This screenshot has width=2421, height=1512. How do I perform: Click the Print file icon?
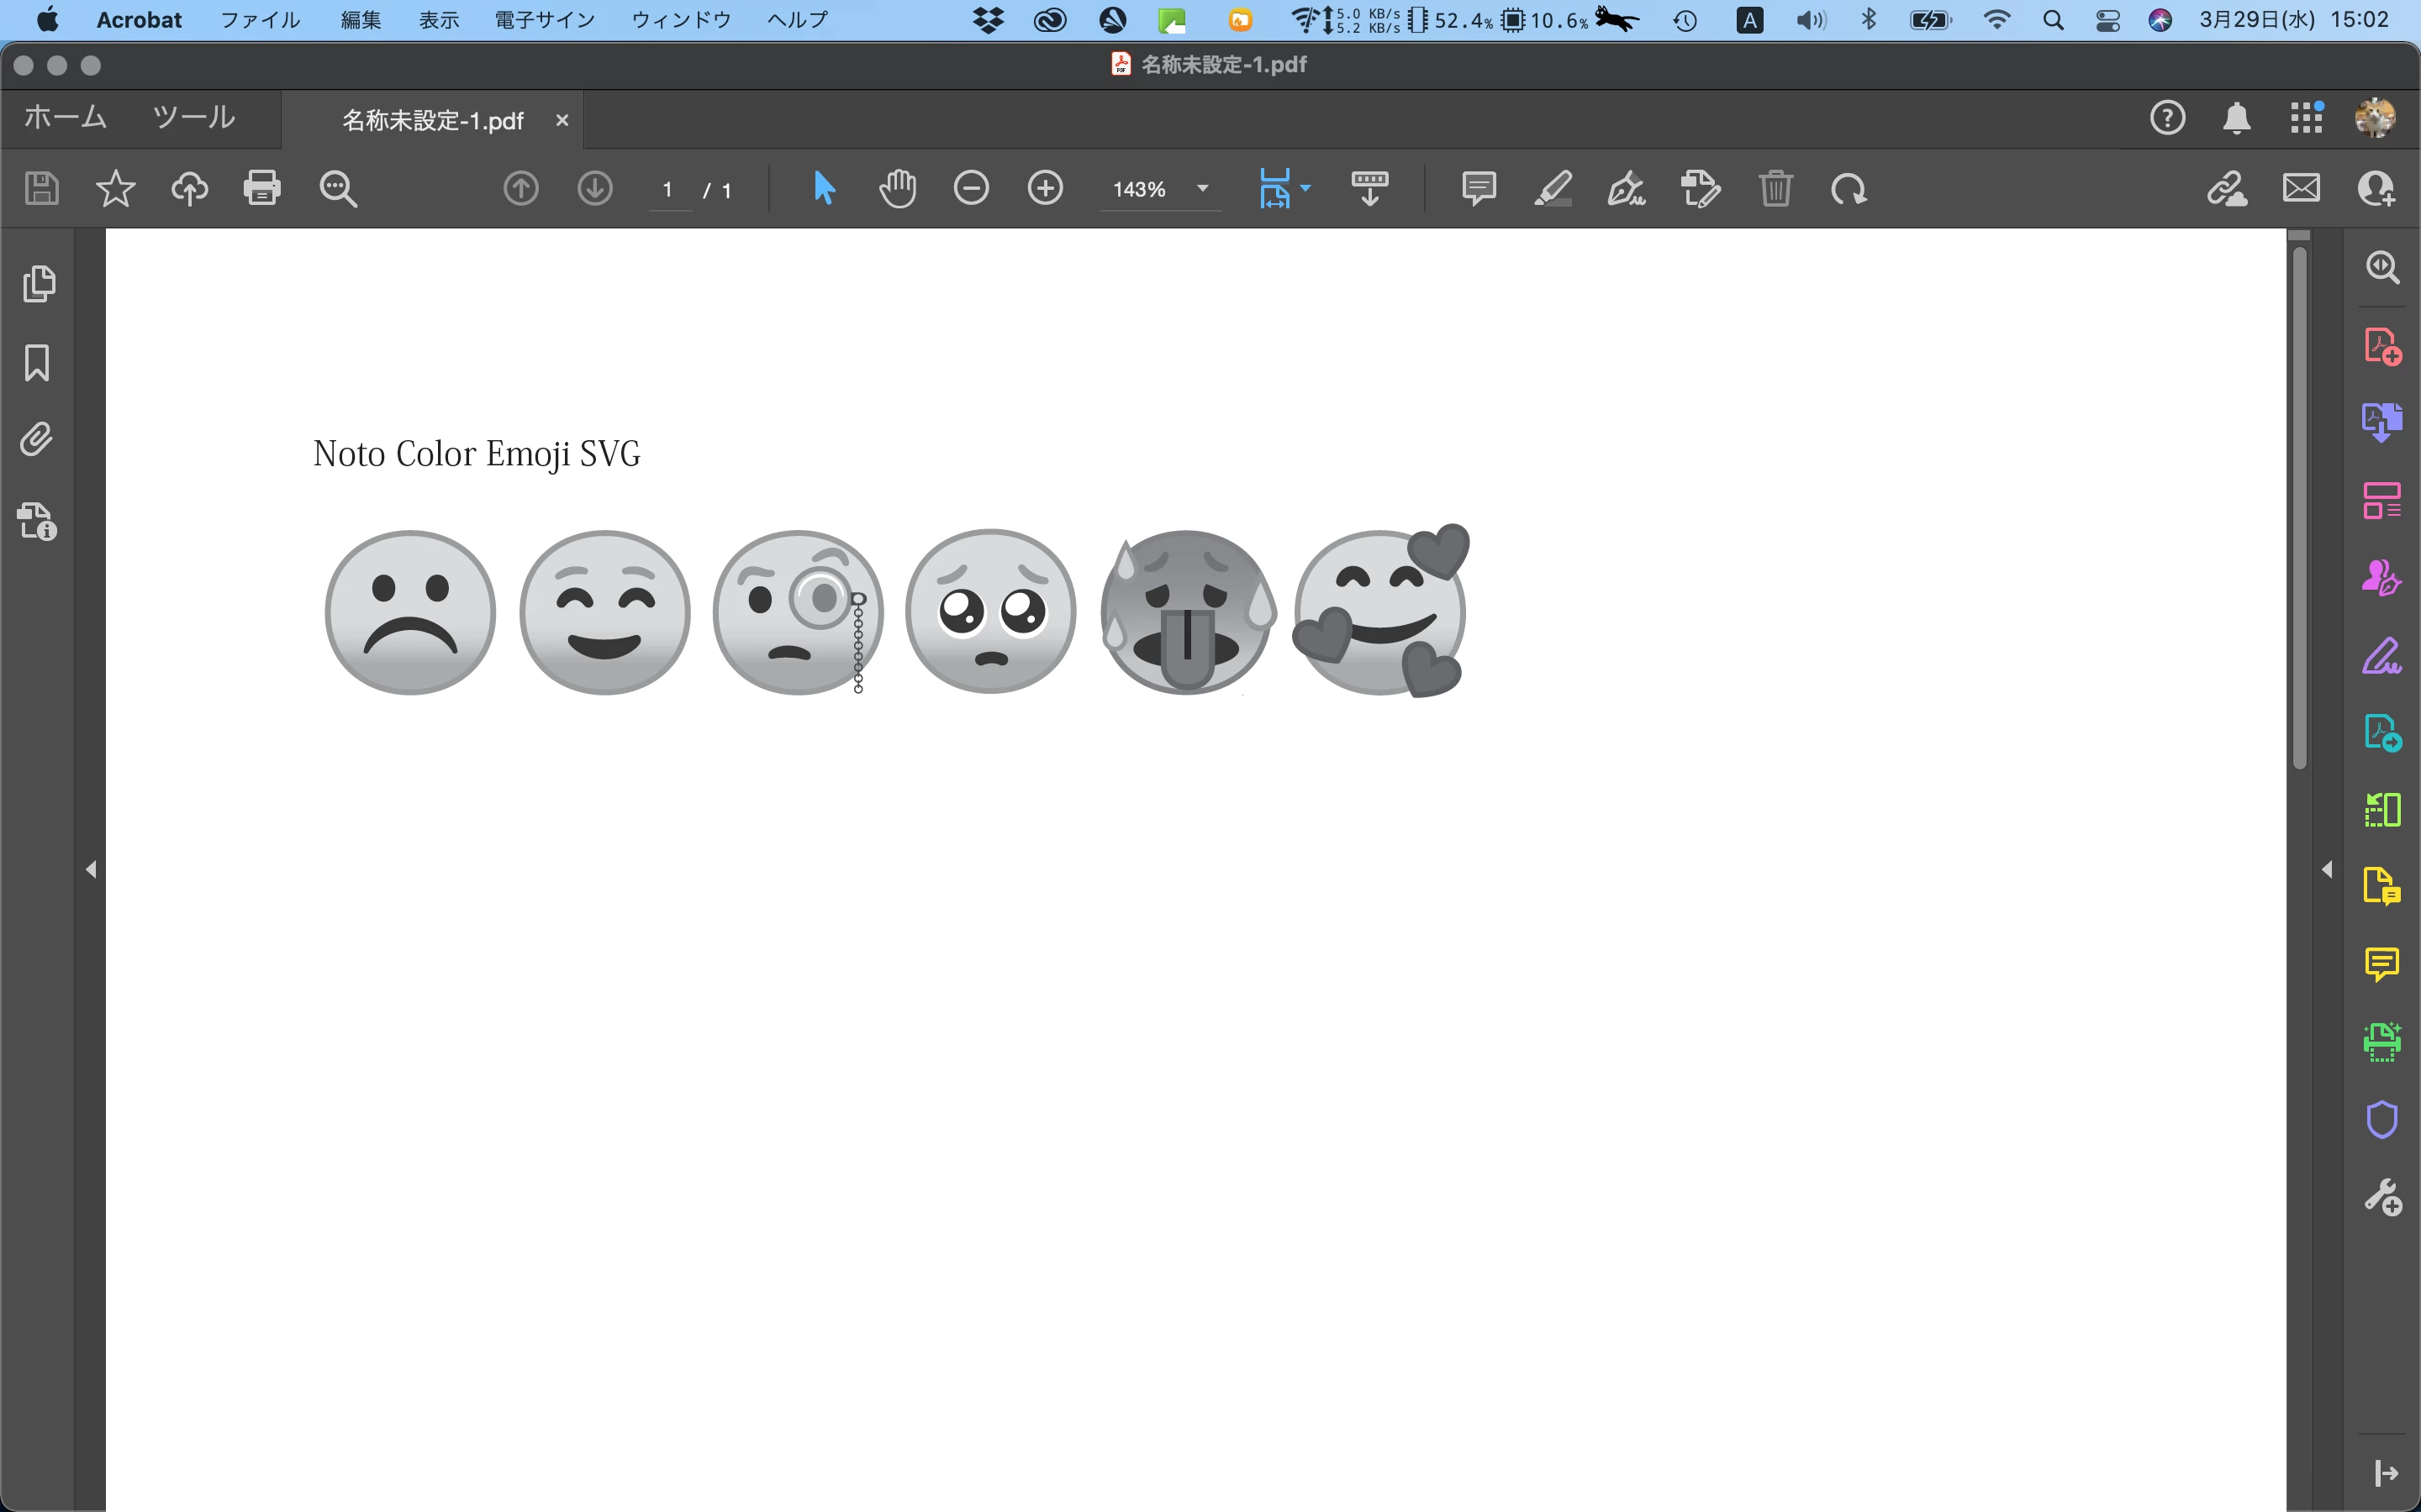(x=262, y=188)
